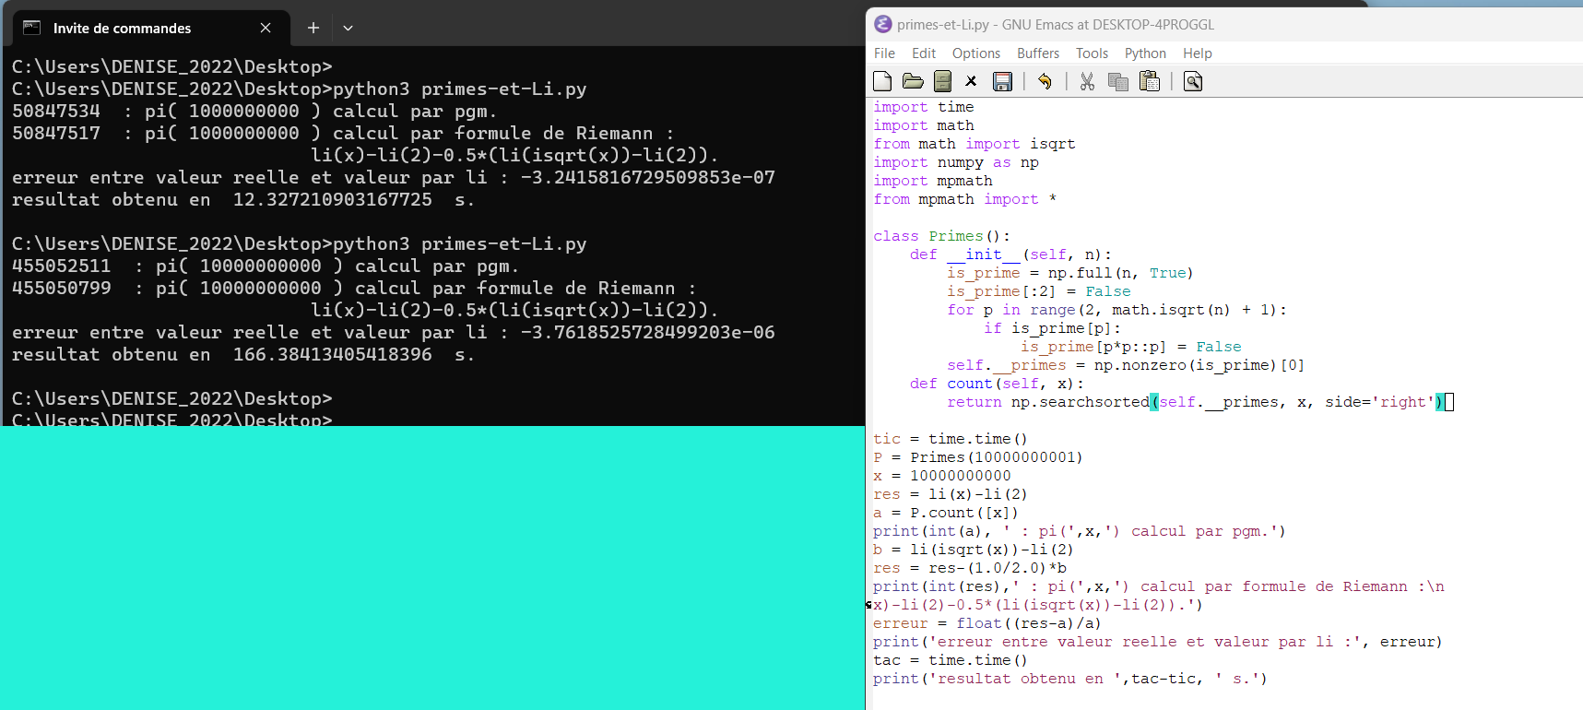Paste using the clipboard icon
1583x710 pixels.
1150,81
